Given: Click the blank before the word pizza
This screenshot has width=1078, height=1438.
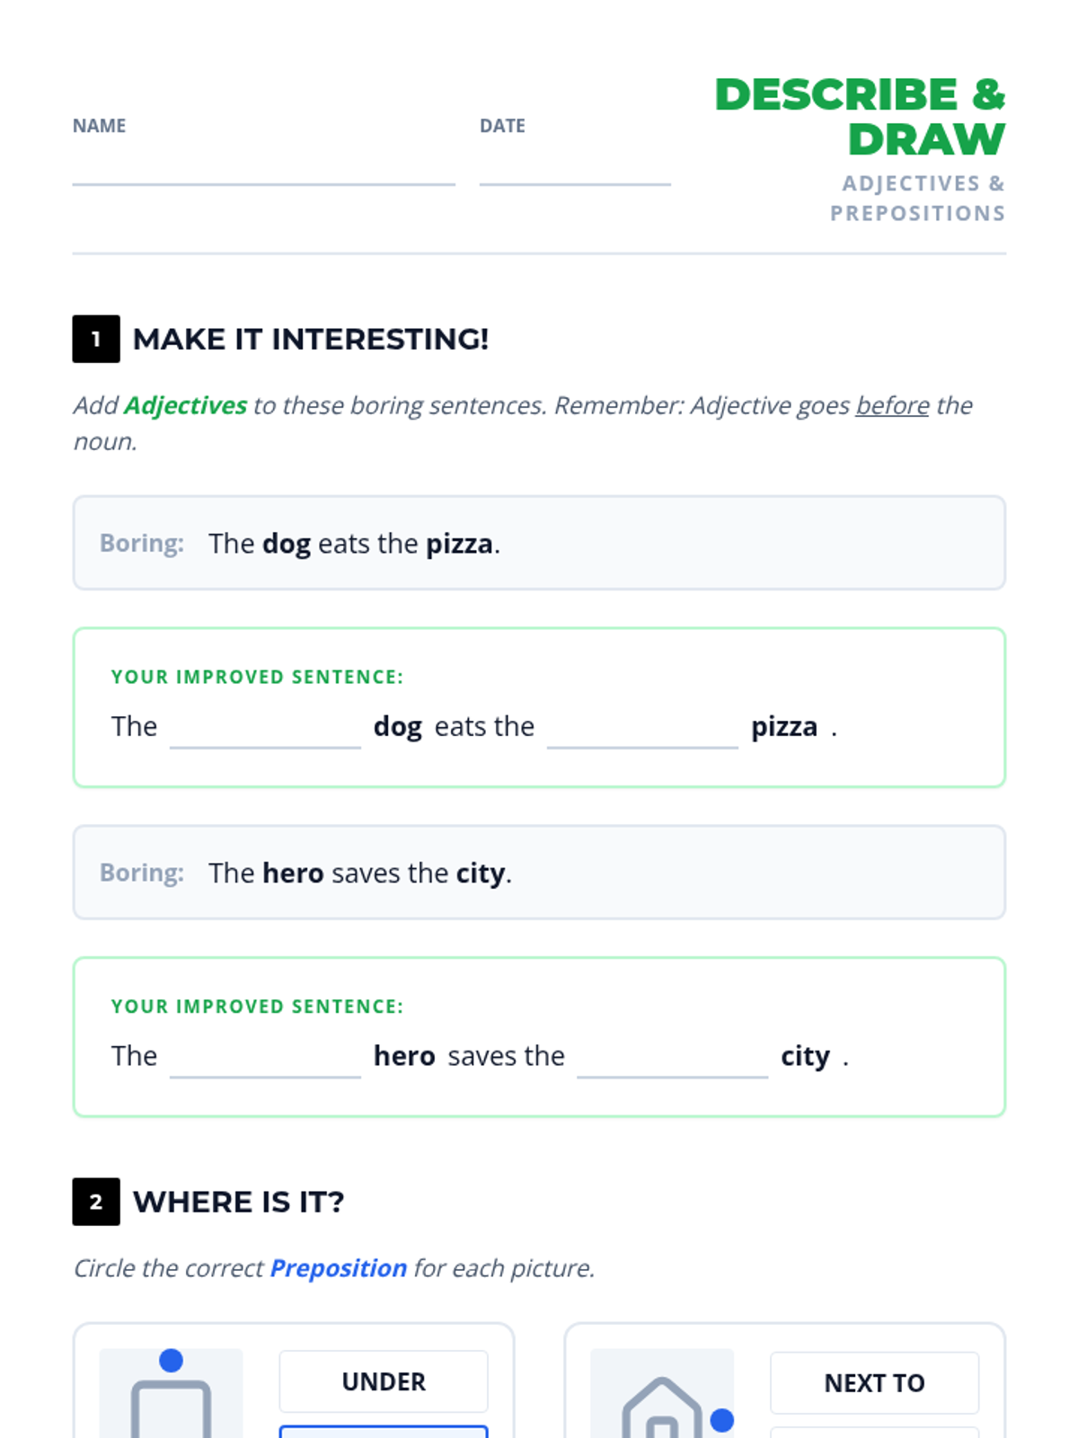Looking at the screenshot, I should click(642, 730).
